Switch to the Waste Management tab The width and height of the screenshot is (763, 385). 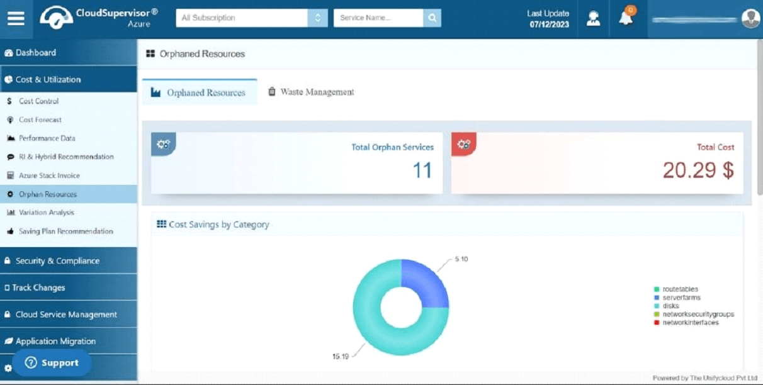[x=311, y=92]
